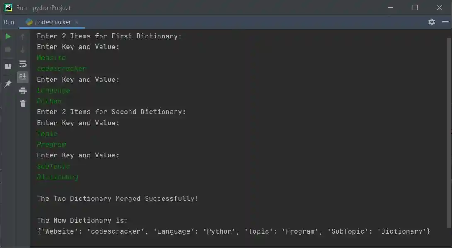Click the Stop process icon
Viewport: 452px width, 248px height.
click(7, 50)
